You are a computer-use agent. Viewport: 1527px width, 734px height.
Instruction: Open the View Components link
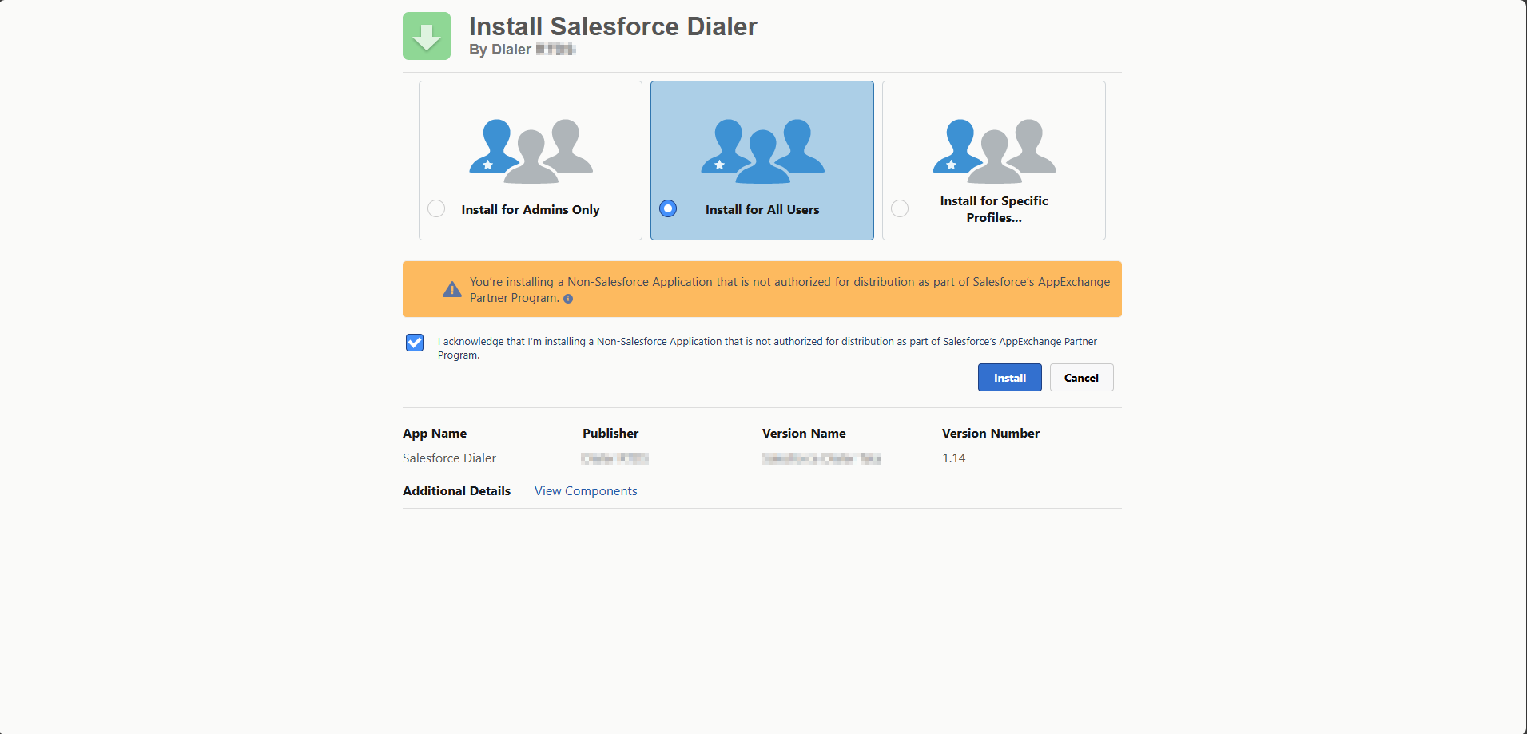tap(586, 490)
